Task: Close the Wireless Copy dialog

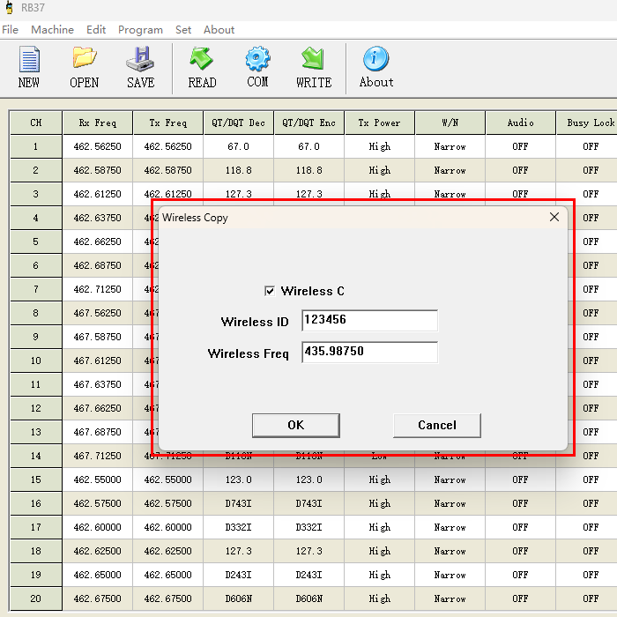Action: pyautogui.click(x=554, y=217)
